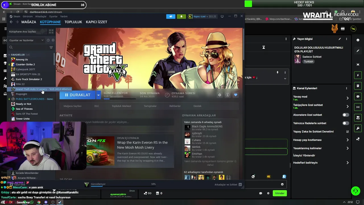Open game settings gear icon

pos(220,95)
